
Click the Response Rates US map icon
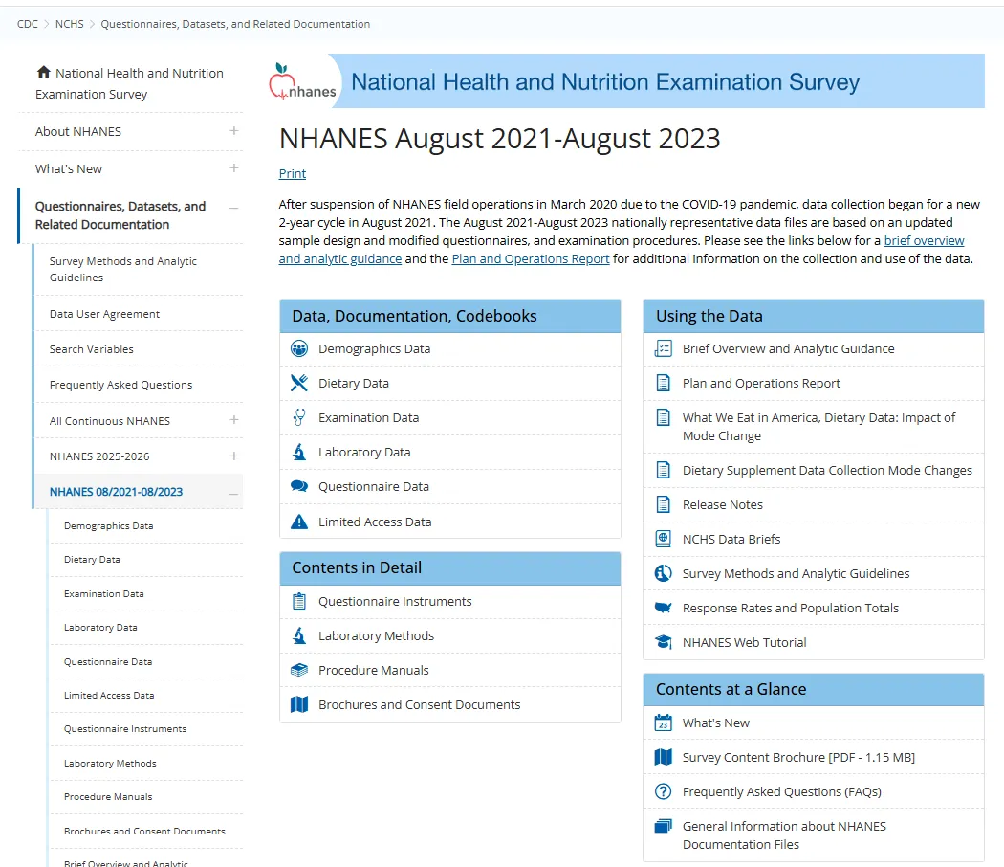pos(664,608)
